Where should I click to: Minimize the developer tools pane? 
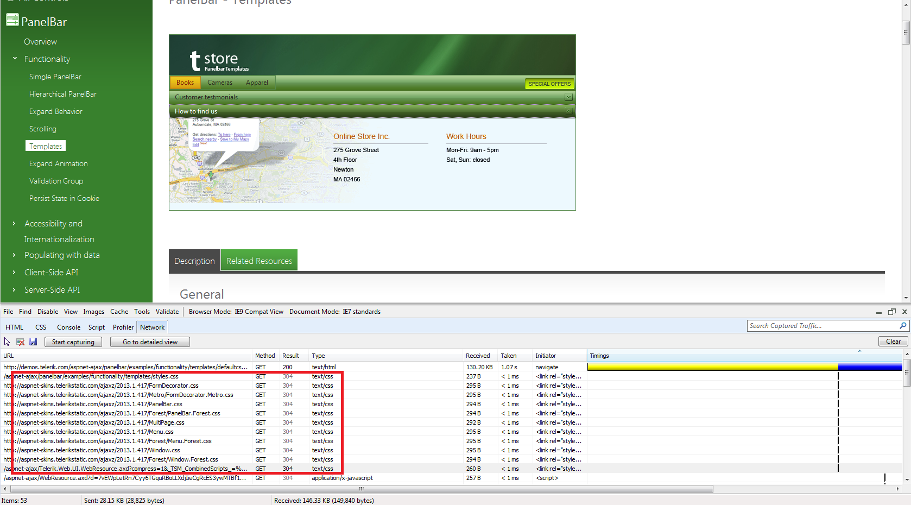click(878, 312)
